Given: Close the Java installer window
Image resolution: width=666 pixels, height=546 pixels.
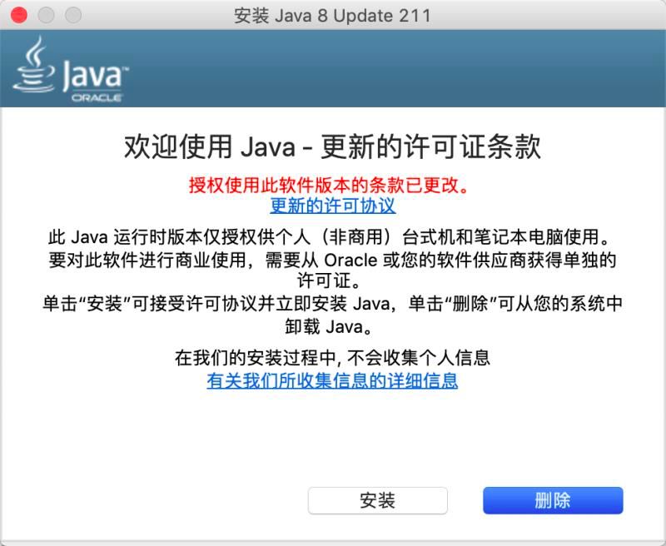Looking at the screenshot, I should [19, 15].
